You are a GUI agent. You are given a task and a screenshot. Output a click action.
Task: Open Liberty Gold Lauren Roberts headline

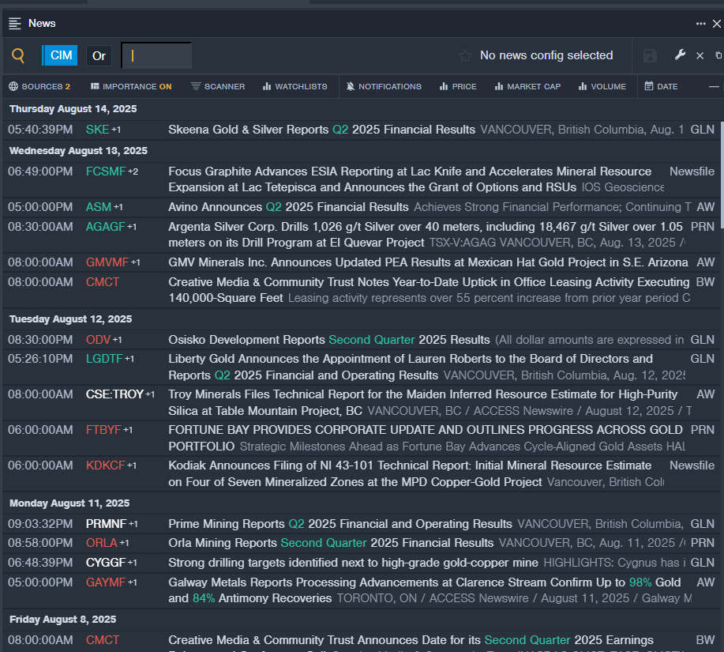(x=411, y=367)
